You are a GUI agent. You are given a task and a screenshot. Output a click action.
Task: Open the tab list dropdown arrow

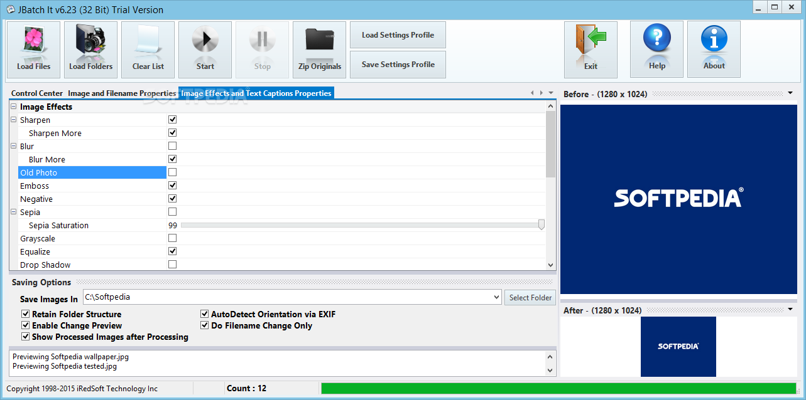click(551, 93)
